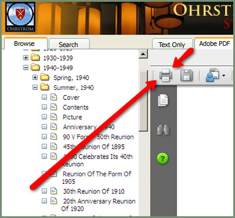Image resolution: width=235 pixels, height=218 pixels.
Task: Expand the 1930-1939 folder
Action: [26, 58]
